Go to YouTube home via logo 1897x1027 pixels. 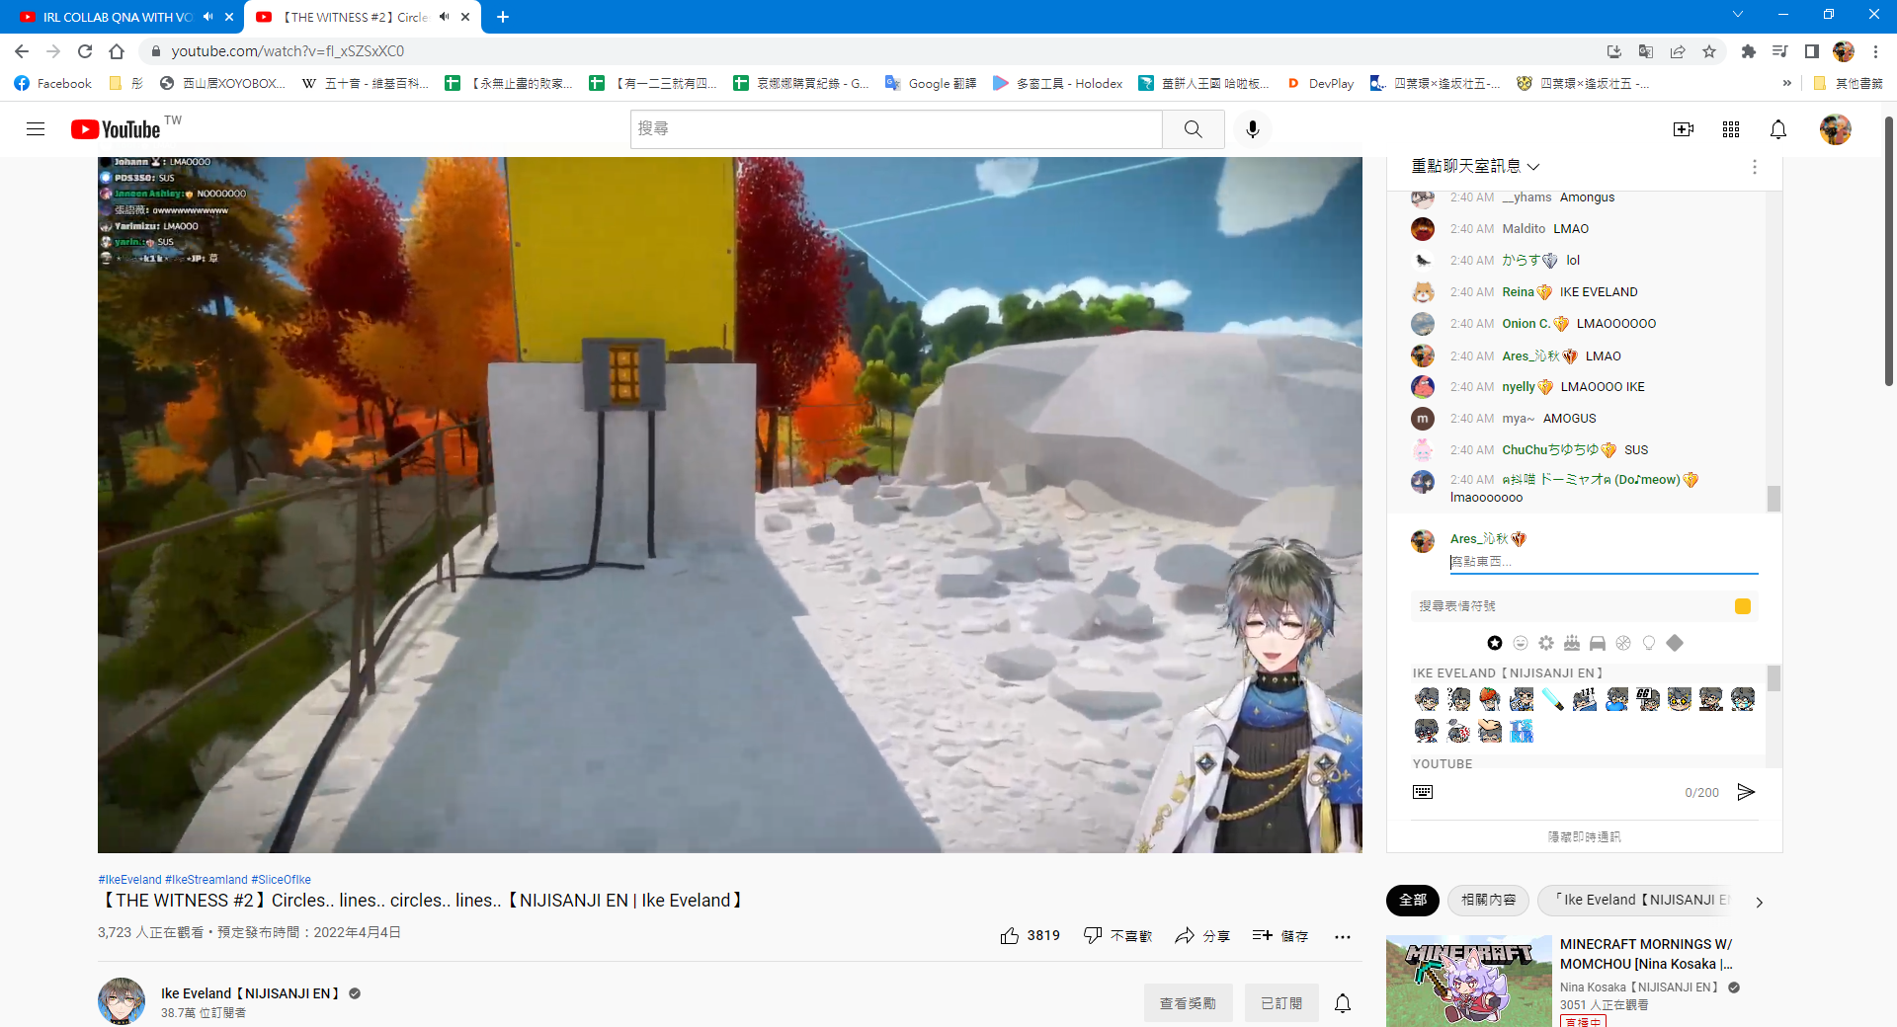(x=116, y=129)
